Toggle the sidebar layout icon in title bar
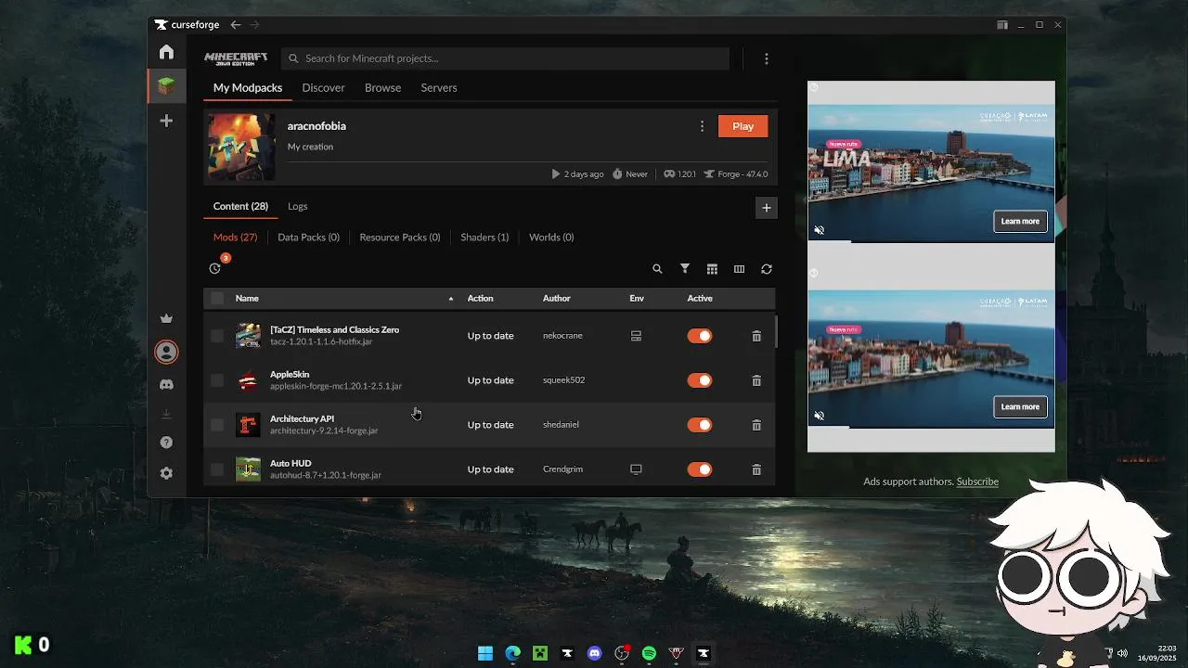The height and width of the screenshot is (668, 1188). [x=1002, y=25]
